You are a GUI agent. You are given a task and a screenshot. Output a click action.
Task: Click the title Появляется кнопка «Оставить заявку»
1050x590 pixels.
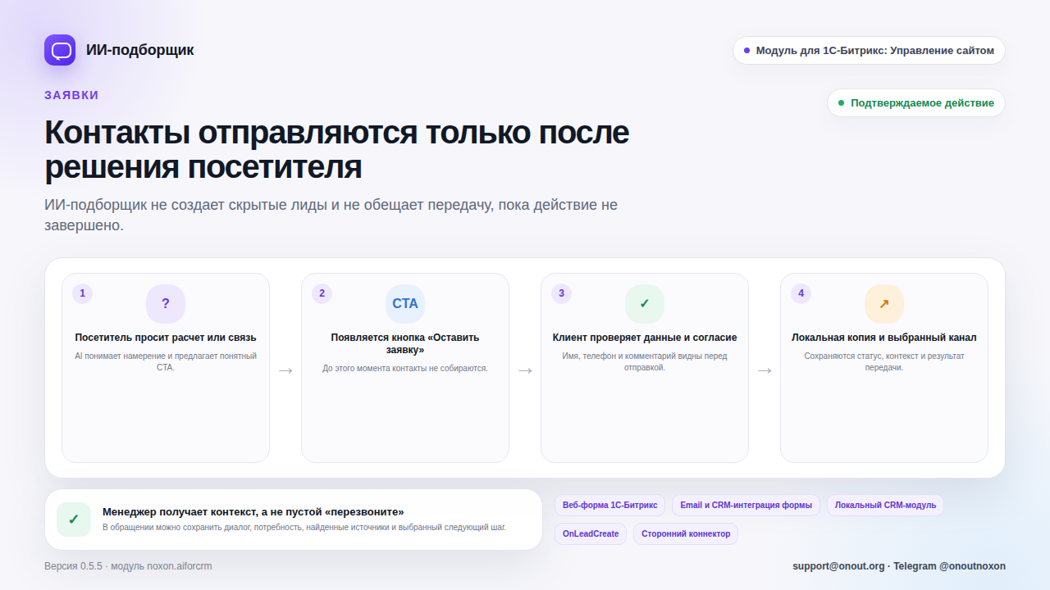[405, 343]
